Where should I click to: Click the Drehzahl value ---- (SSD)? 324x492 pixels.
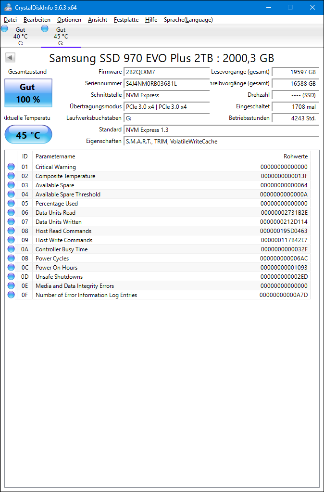(296, 95)
